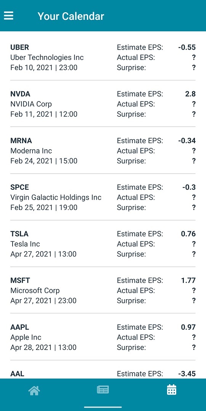Screen dimensions: 206x411
Task: Tap Tesla's estimate EPS value 0.76
Action: click(188, 234)
